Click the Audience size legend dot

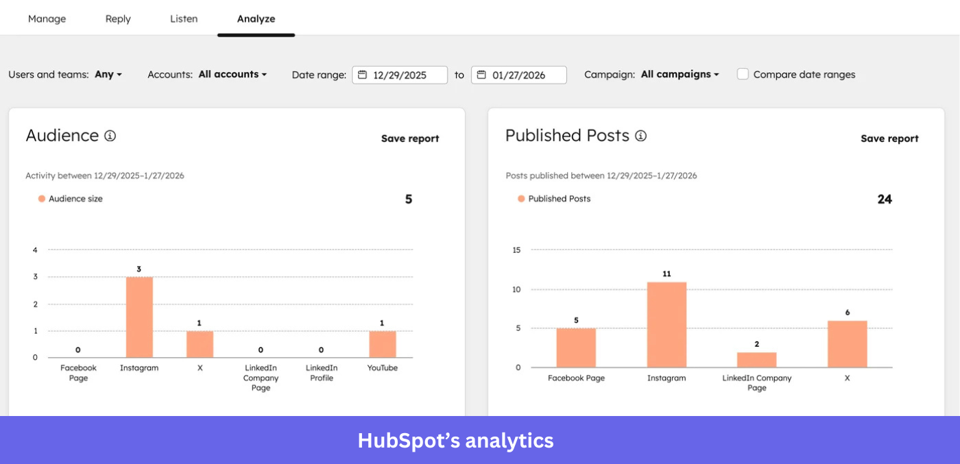tap(42, 199)
